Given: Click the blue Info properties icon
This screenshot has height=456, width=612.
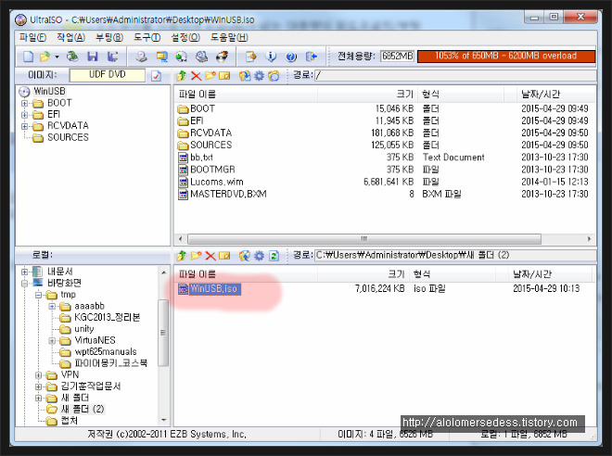Looking at the screenshot, I should click(x=271, y=57).
